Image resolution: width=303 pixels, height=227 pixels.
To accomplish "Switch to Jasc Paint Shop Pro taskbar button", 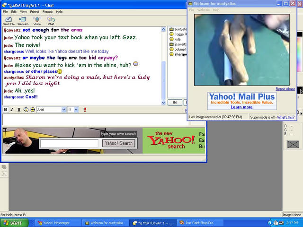I will pyautogui.click(x=199, y=223).
